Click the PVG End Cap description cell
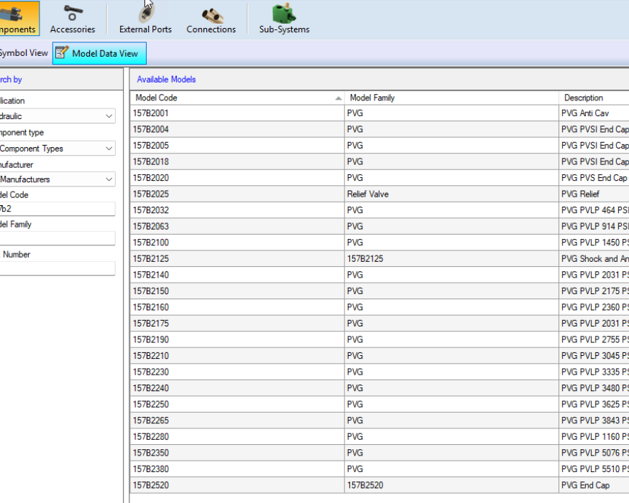Screen dimensions: 629x503 (x=594, y=485)
